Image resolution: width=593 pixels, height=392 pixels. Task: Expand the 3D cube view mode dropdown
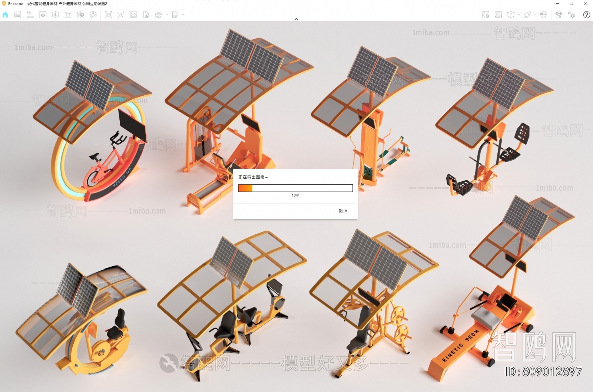click(519, 15)
